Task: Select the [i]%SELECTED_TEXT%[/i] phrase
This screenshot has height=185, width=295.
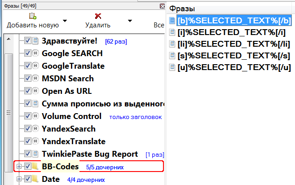Action: click(232, 32)
